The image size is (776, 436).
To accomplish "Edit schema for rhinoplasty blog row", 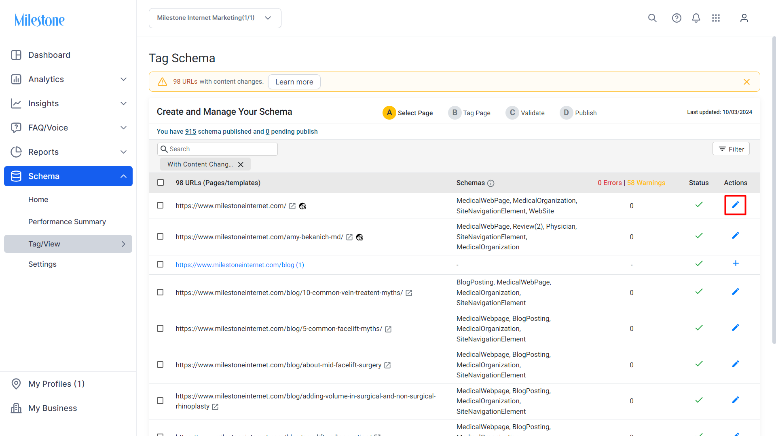I will point(736,400).
